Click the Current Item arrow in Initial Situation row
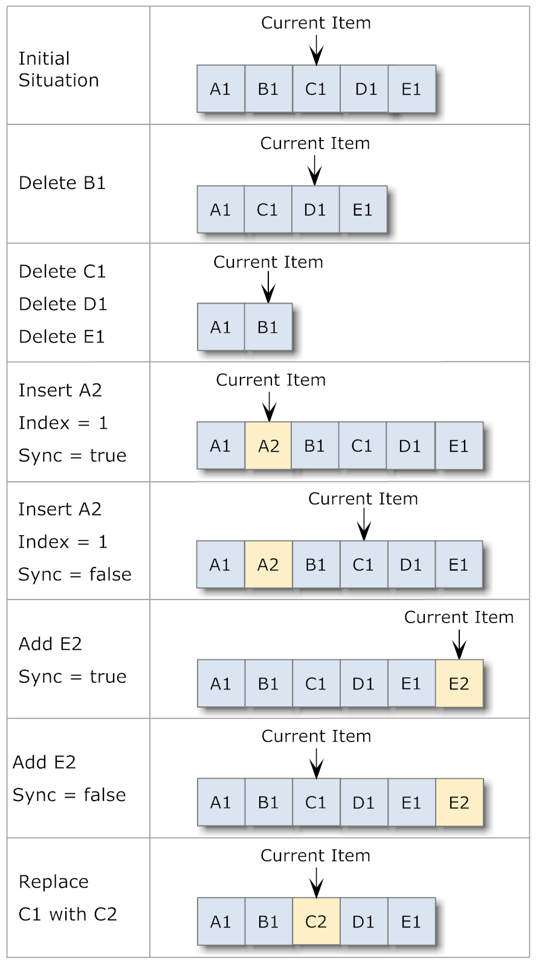 [316, 50]
